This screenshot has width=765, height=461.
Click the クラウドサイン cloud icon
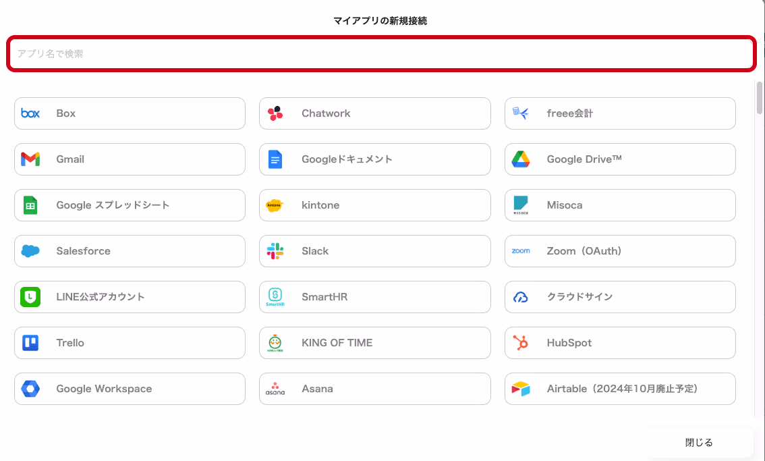521,297
